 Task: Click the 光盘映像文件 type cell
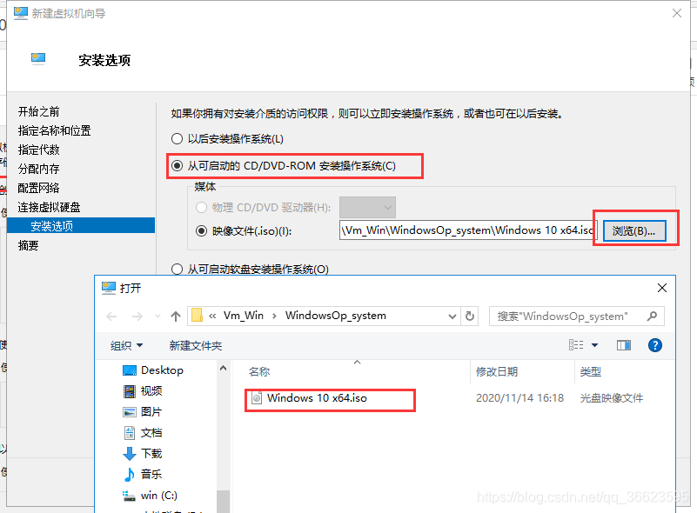tap(611, 398)
